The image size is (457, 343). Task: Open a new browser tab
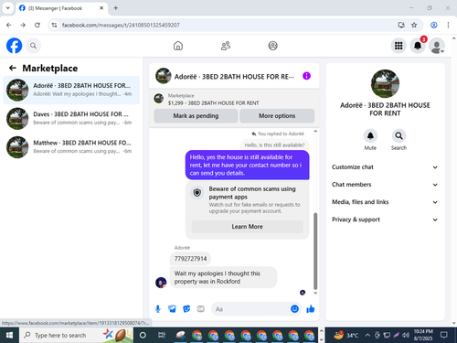coord(116,8)
